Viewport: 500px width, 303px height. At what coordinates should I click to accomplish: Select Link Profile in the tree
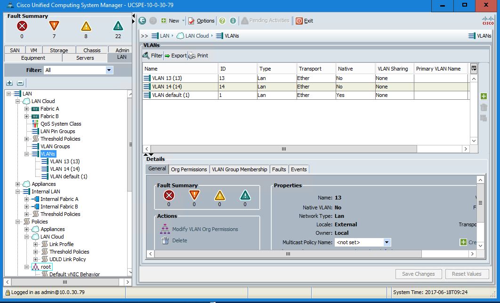(x=61, y=244)
